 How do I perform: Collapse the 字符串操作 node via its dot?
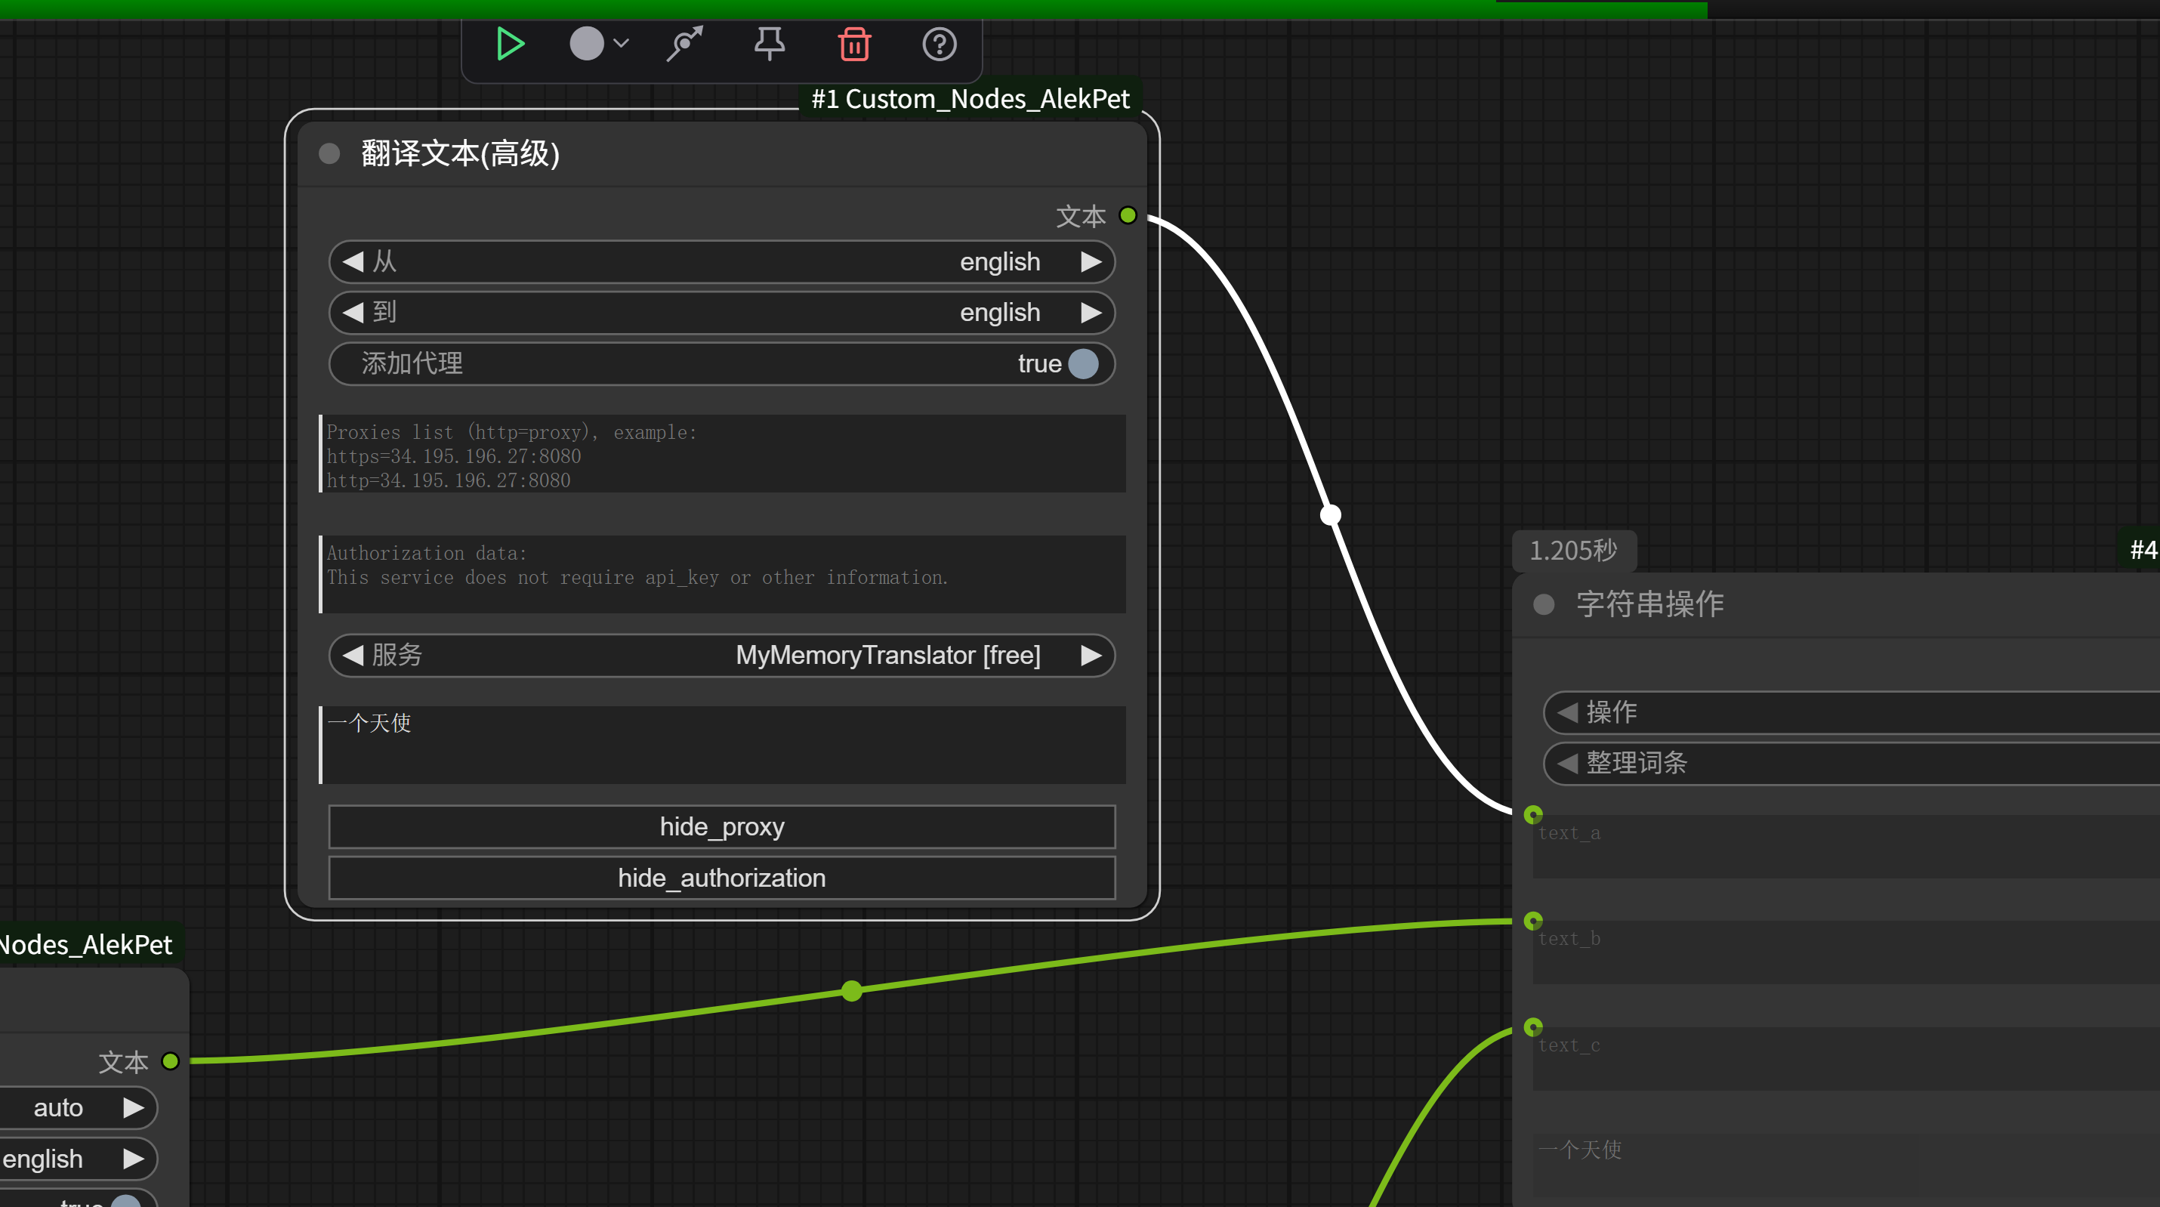(1544, 604)
